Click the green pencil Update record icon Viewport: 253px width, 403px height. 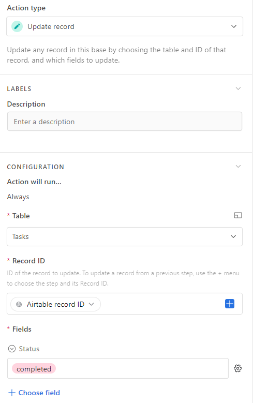[17, 26]
